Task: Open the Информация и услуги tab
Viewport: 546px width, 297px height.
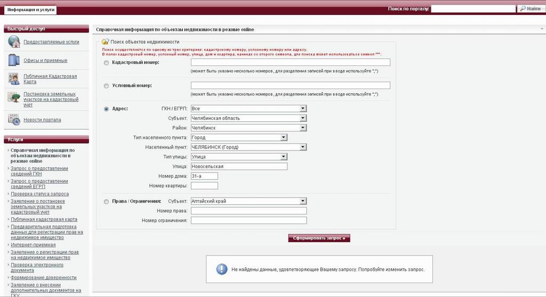Action: pos(30,10)
